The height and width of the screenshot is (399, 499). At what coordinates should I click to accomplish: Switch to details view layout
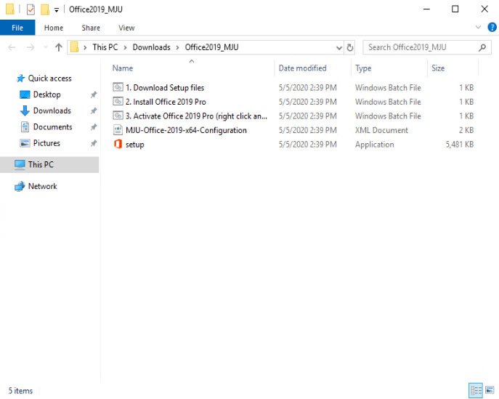(x=475, y=391)
